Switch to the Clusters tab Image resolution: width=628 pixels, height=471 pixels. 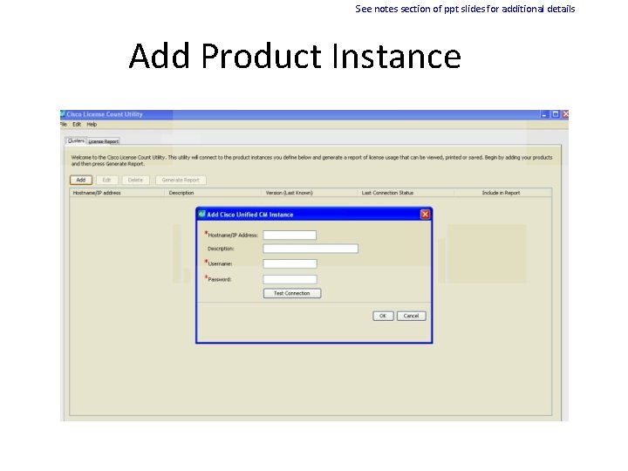[76, 140]
